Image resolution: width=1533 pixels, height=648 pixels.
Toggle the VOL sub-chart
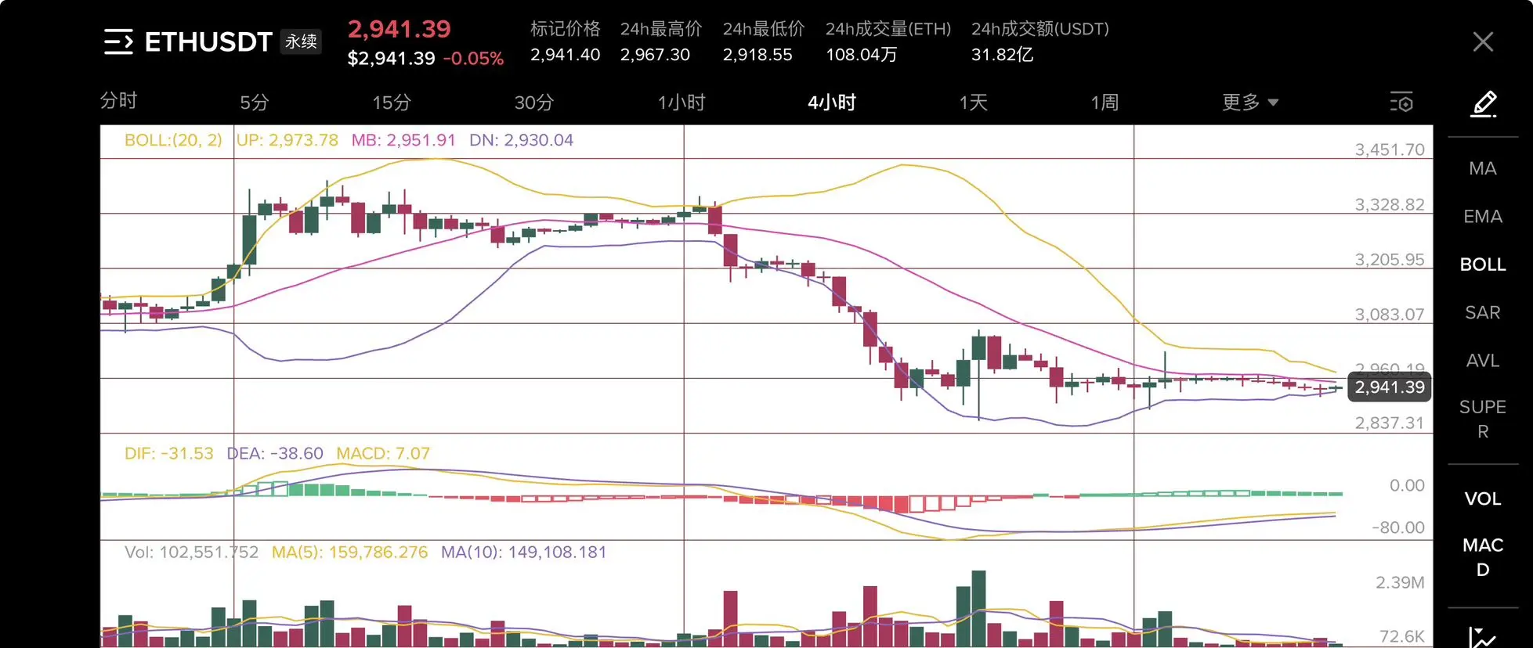coord(1483,499)
